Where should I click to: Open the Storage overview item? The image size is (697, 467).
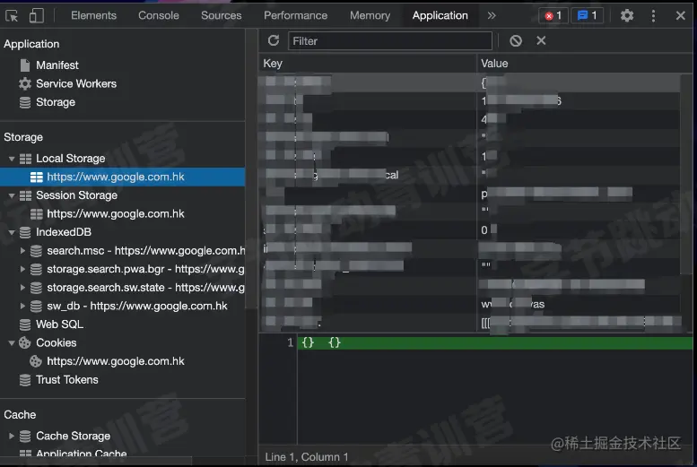tap(55, 102)
